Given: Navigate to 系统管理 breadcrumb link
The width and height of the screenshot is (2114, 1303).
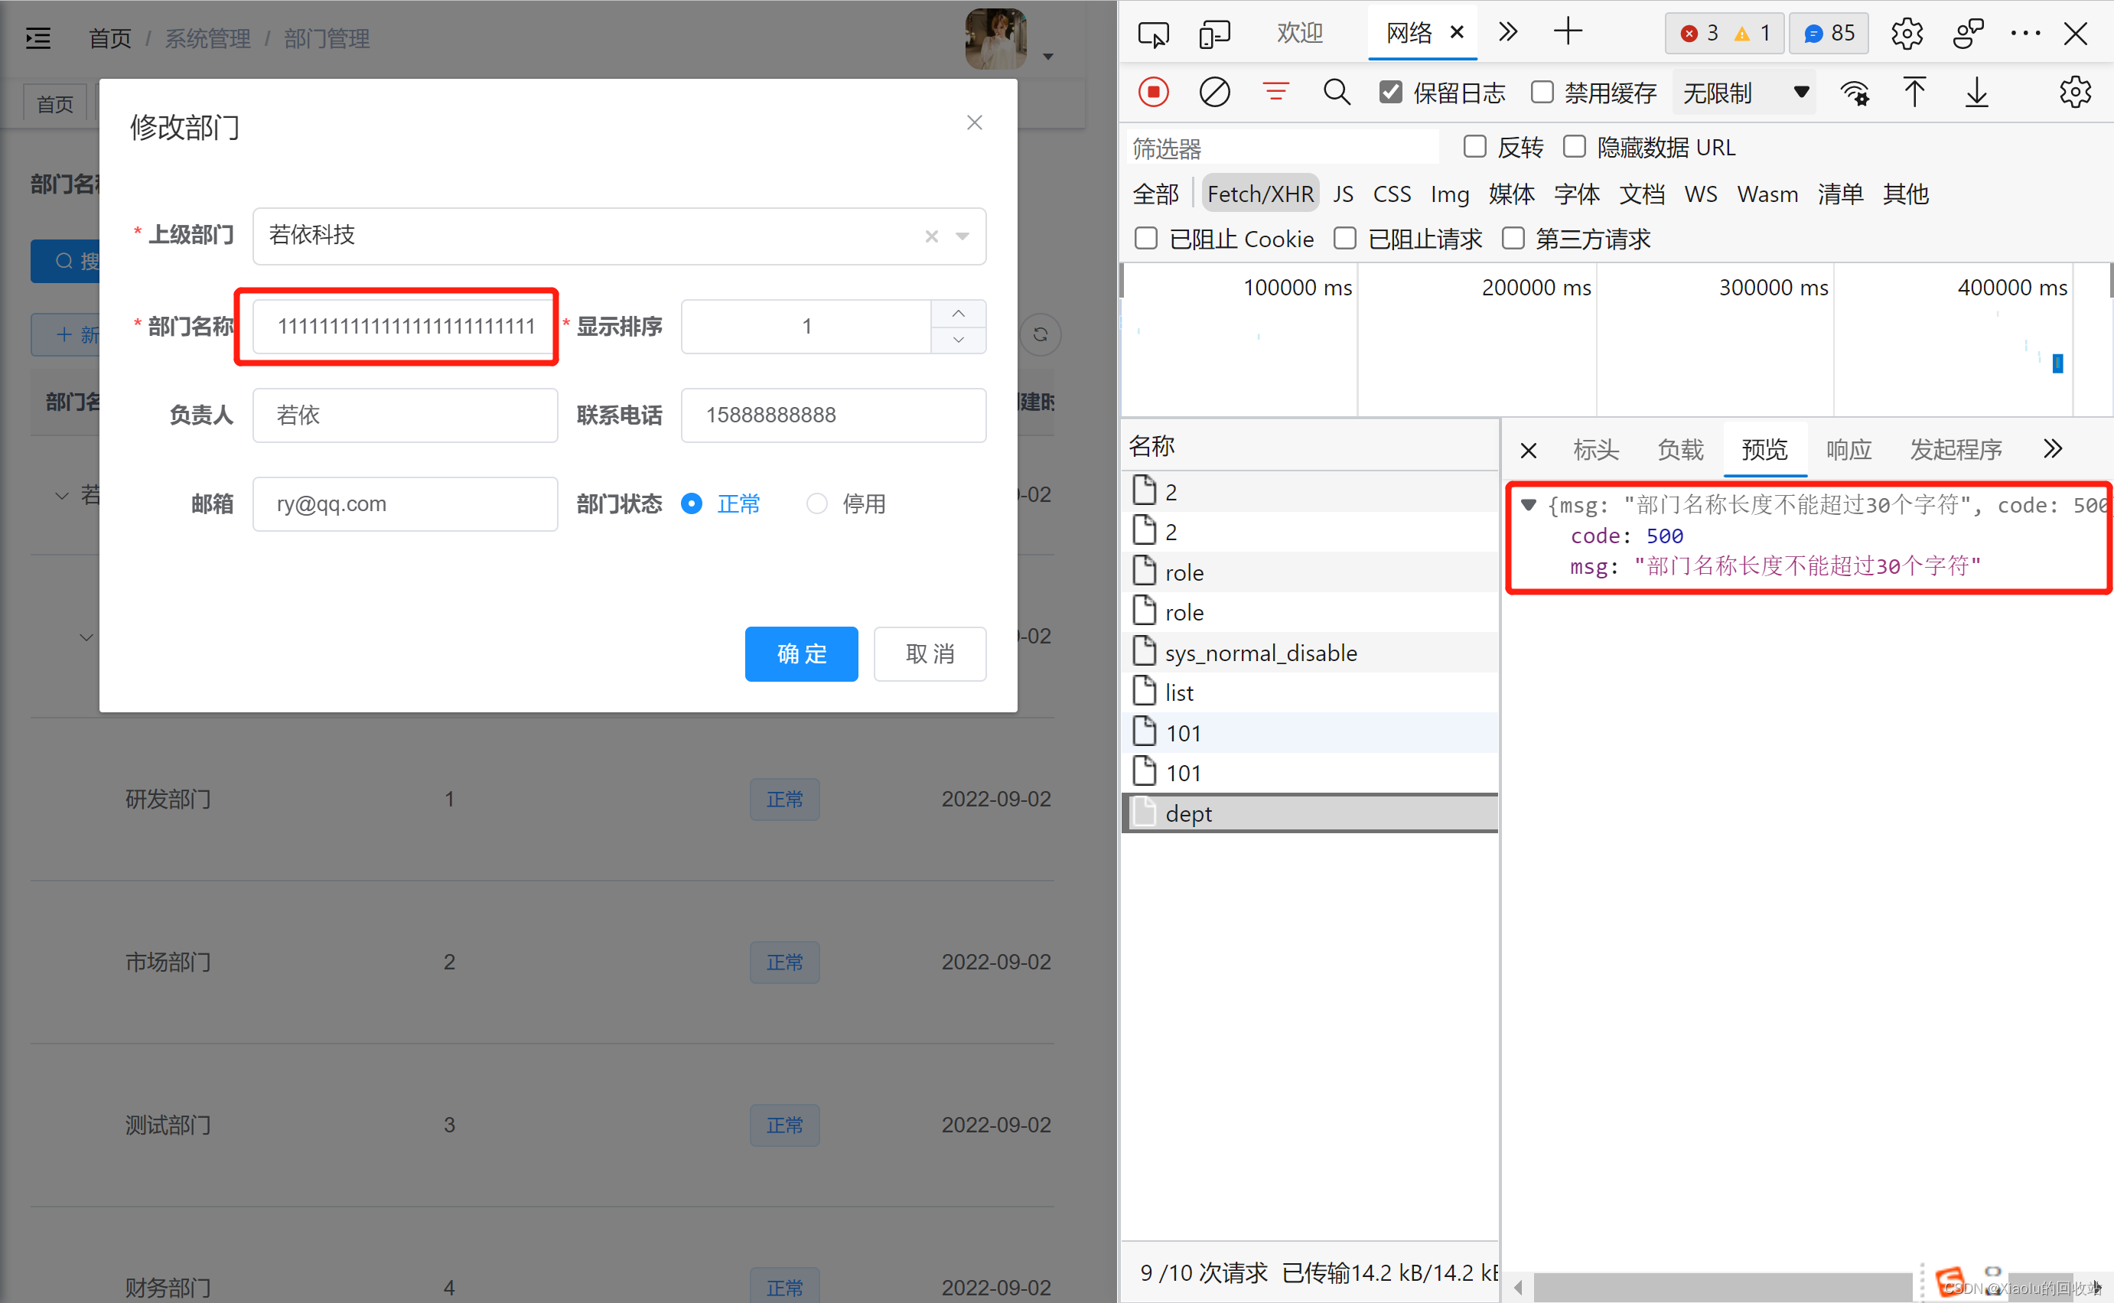Looking at the screenshot, I should [x=207, y=38].
